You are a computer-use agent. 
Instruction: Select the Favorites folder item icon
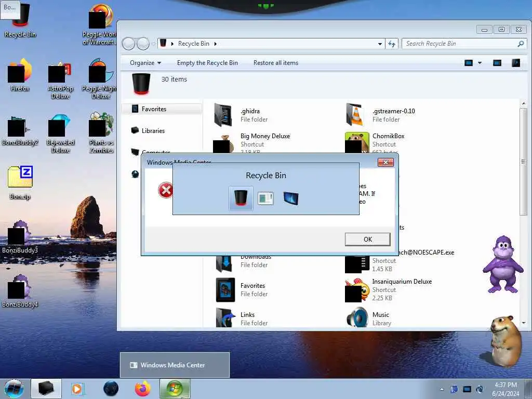225,290
